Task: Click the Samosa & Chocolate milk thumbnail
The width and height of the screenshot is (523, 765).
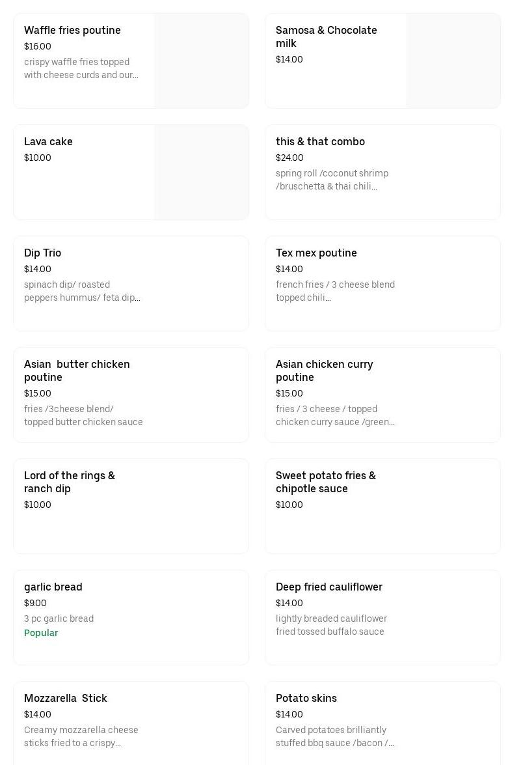Action: point(453,61)
